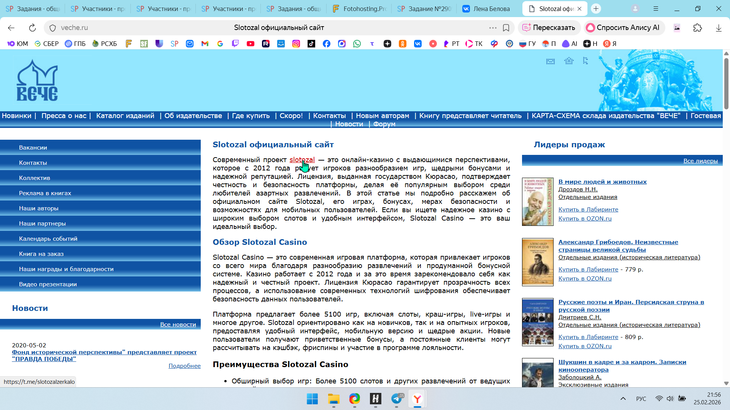
Task: Click the page vertical scrollbar thumb
Action: [x=726, y=84]
